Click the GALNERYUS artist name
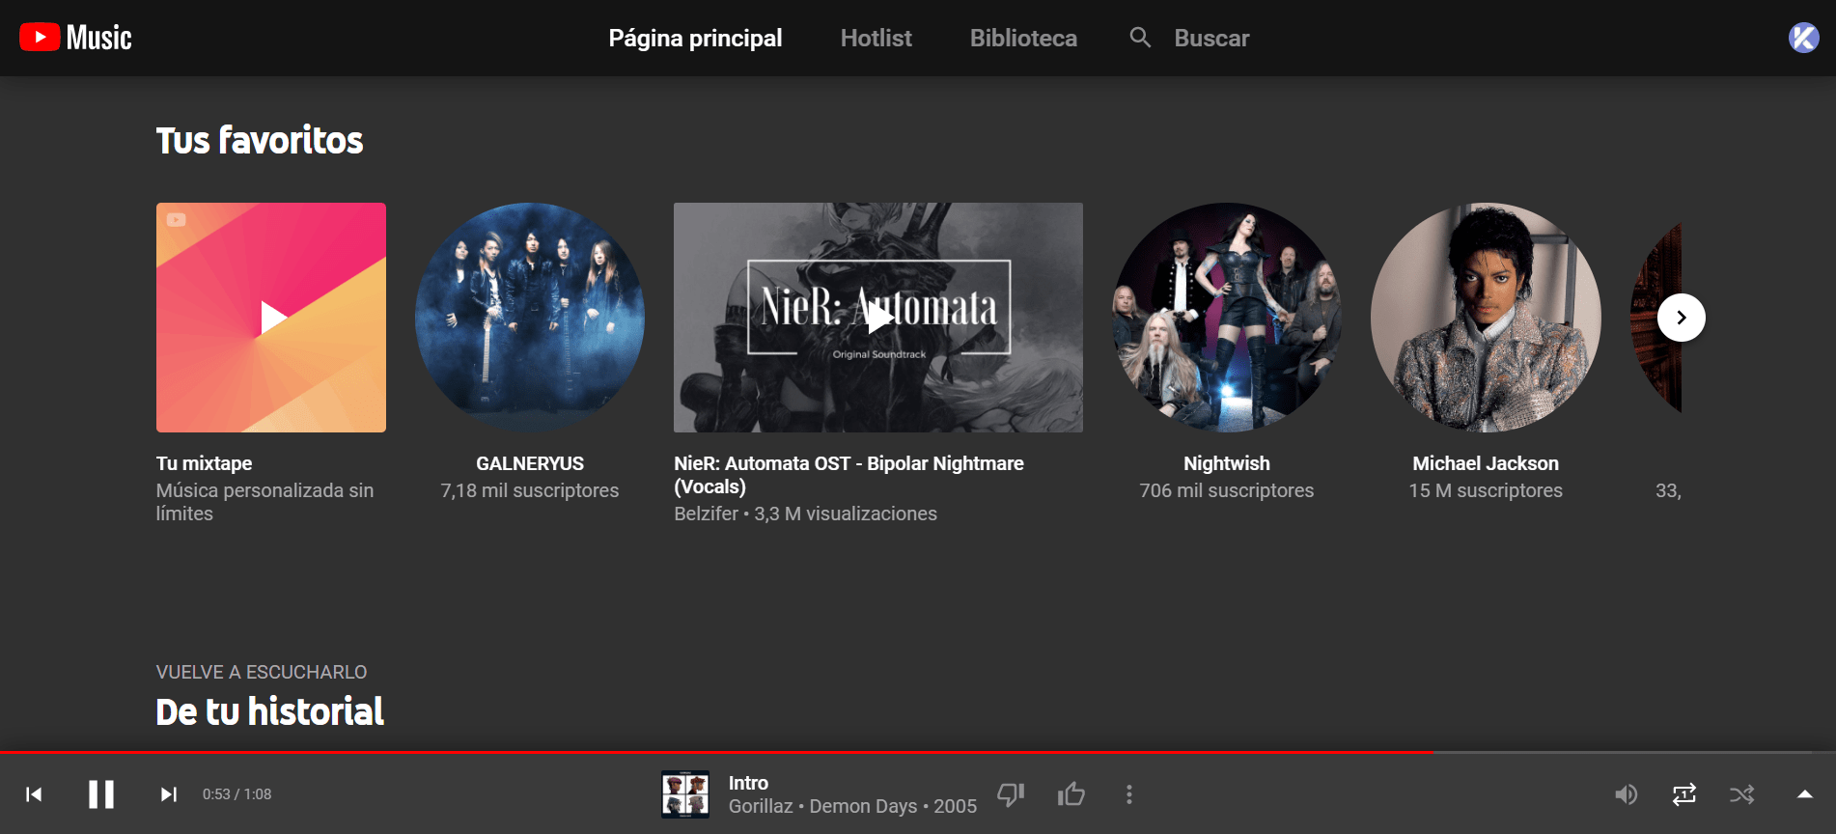The image size is (1836, 834). click(x=530, y=463)
